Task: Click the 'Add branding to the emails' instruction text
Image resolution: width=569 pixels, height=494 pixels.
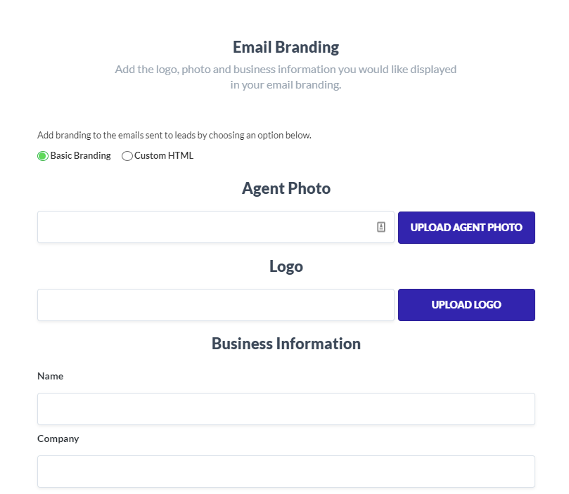Action: (174, 135)
